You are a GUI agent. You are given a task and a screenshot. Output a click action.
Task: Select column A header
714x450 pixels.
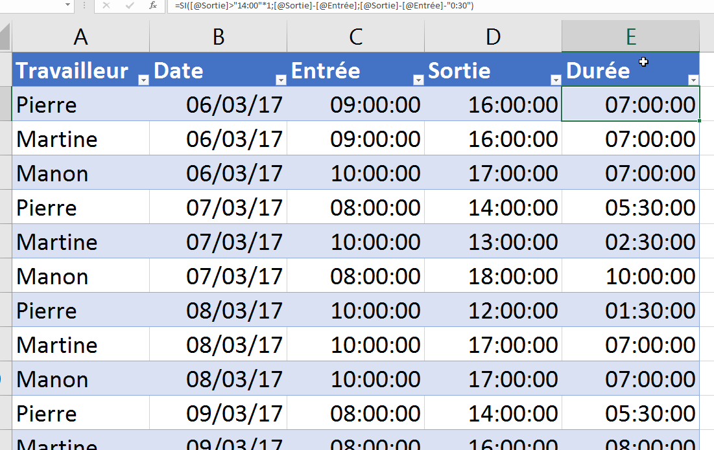tap(80, 37)
